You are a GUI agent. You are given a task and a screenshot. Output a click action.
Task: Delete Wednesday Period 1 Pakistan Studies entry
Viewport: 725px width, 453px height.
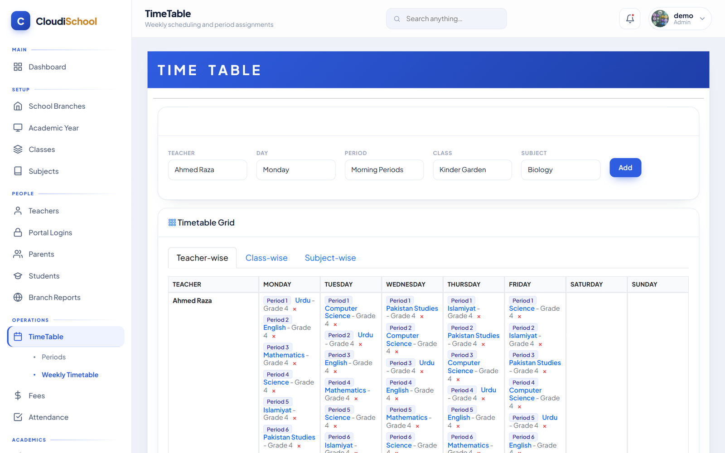click(x=421, y=317)
